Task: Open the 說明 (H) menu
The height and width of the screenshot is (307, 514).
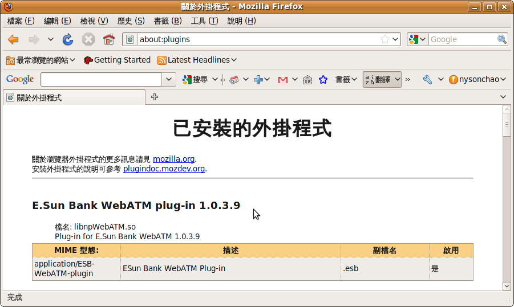Action: tap(241, 21)
